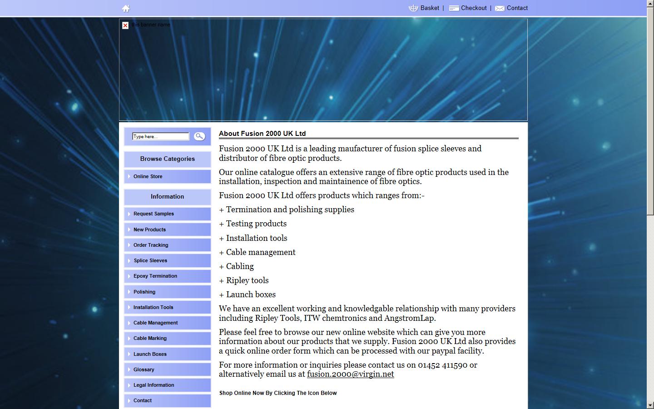This screenshot has width=654, height=409.
Task: Click the arrow icon beside Glossary
Action: click(x=129, y=369)
